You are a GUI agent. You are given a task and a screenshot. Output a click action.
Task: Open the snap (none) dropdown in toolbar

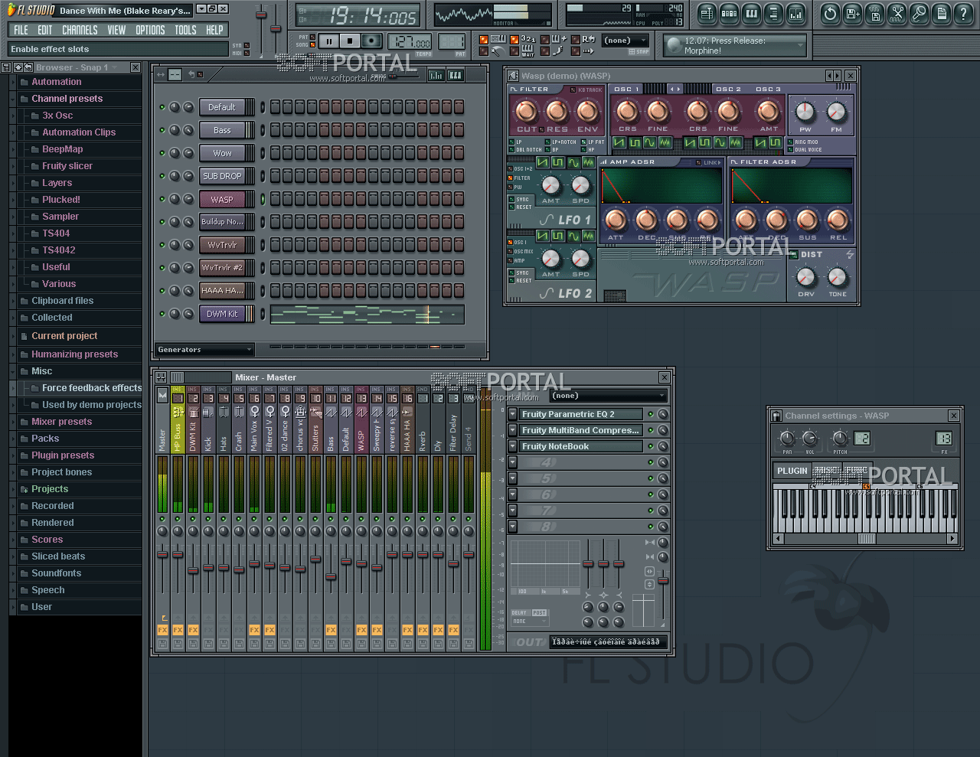coord(624,41)
